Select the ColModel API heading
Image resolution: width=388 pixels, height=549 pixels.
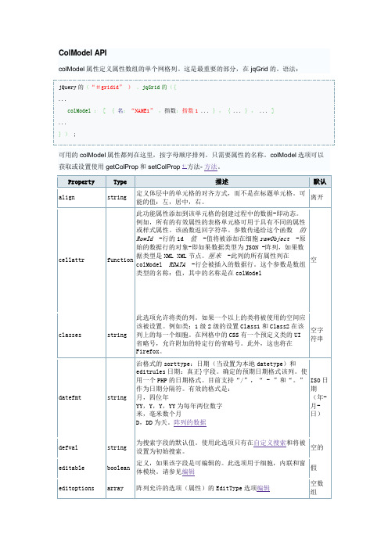[x=83, y=53]
